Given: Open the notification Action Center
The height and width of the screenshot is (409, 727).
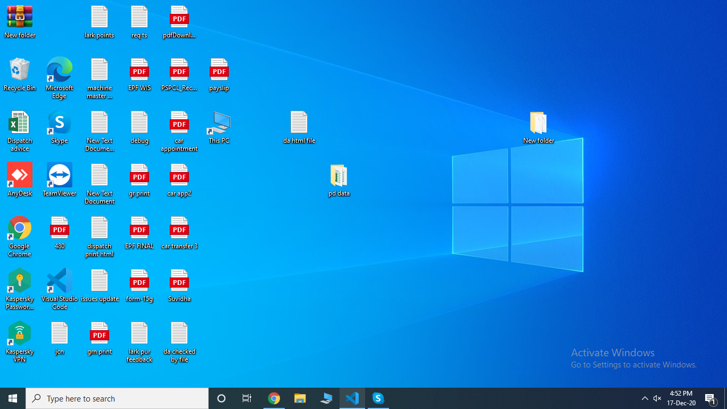Looking at the screenshot, I should click(710, 398).
